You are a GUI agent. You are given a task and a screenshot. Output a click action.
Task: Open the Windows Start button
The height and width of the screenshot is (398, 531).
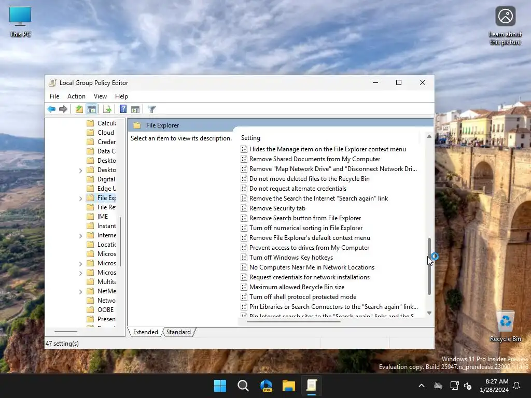(220, 386)
